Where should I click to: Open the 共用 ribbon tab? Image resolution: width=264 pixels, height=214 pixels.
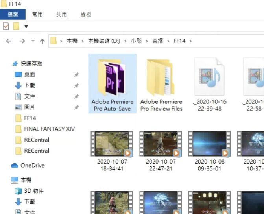tap(61, 14)
